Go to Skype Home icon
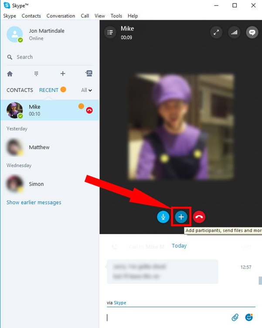262x328 pixels. (x=10, y=74)
